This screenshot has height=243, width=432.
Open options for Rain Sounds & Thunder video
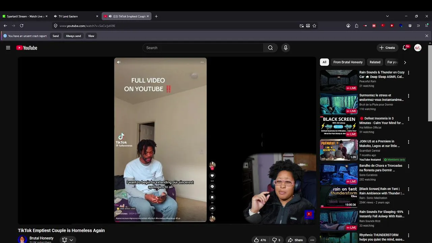tap(408, 73)
